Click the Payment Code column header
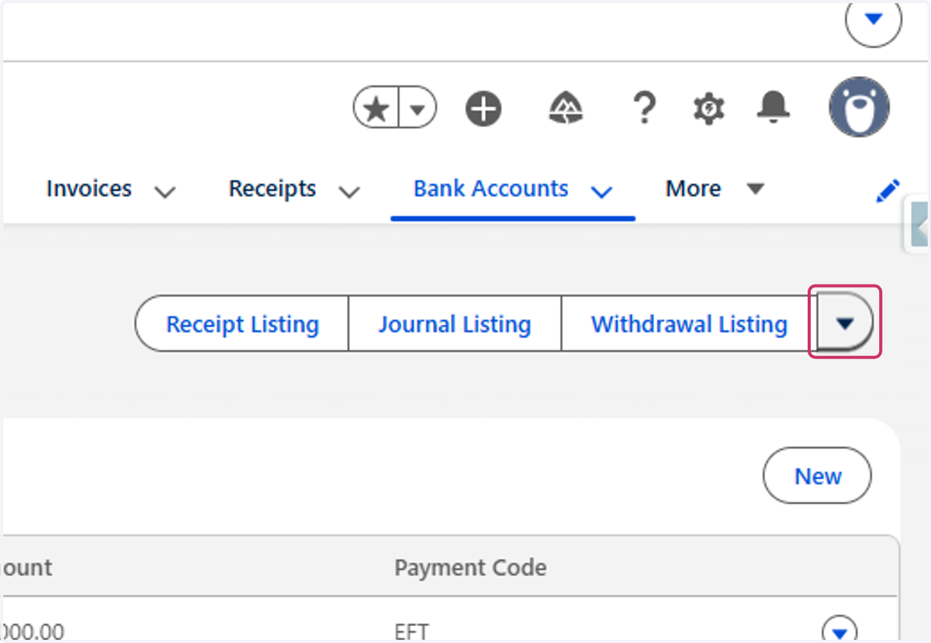The width and height of the screenshot is (931, 643). pyautogui.click(x=470, y=567)
